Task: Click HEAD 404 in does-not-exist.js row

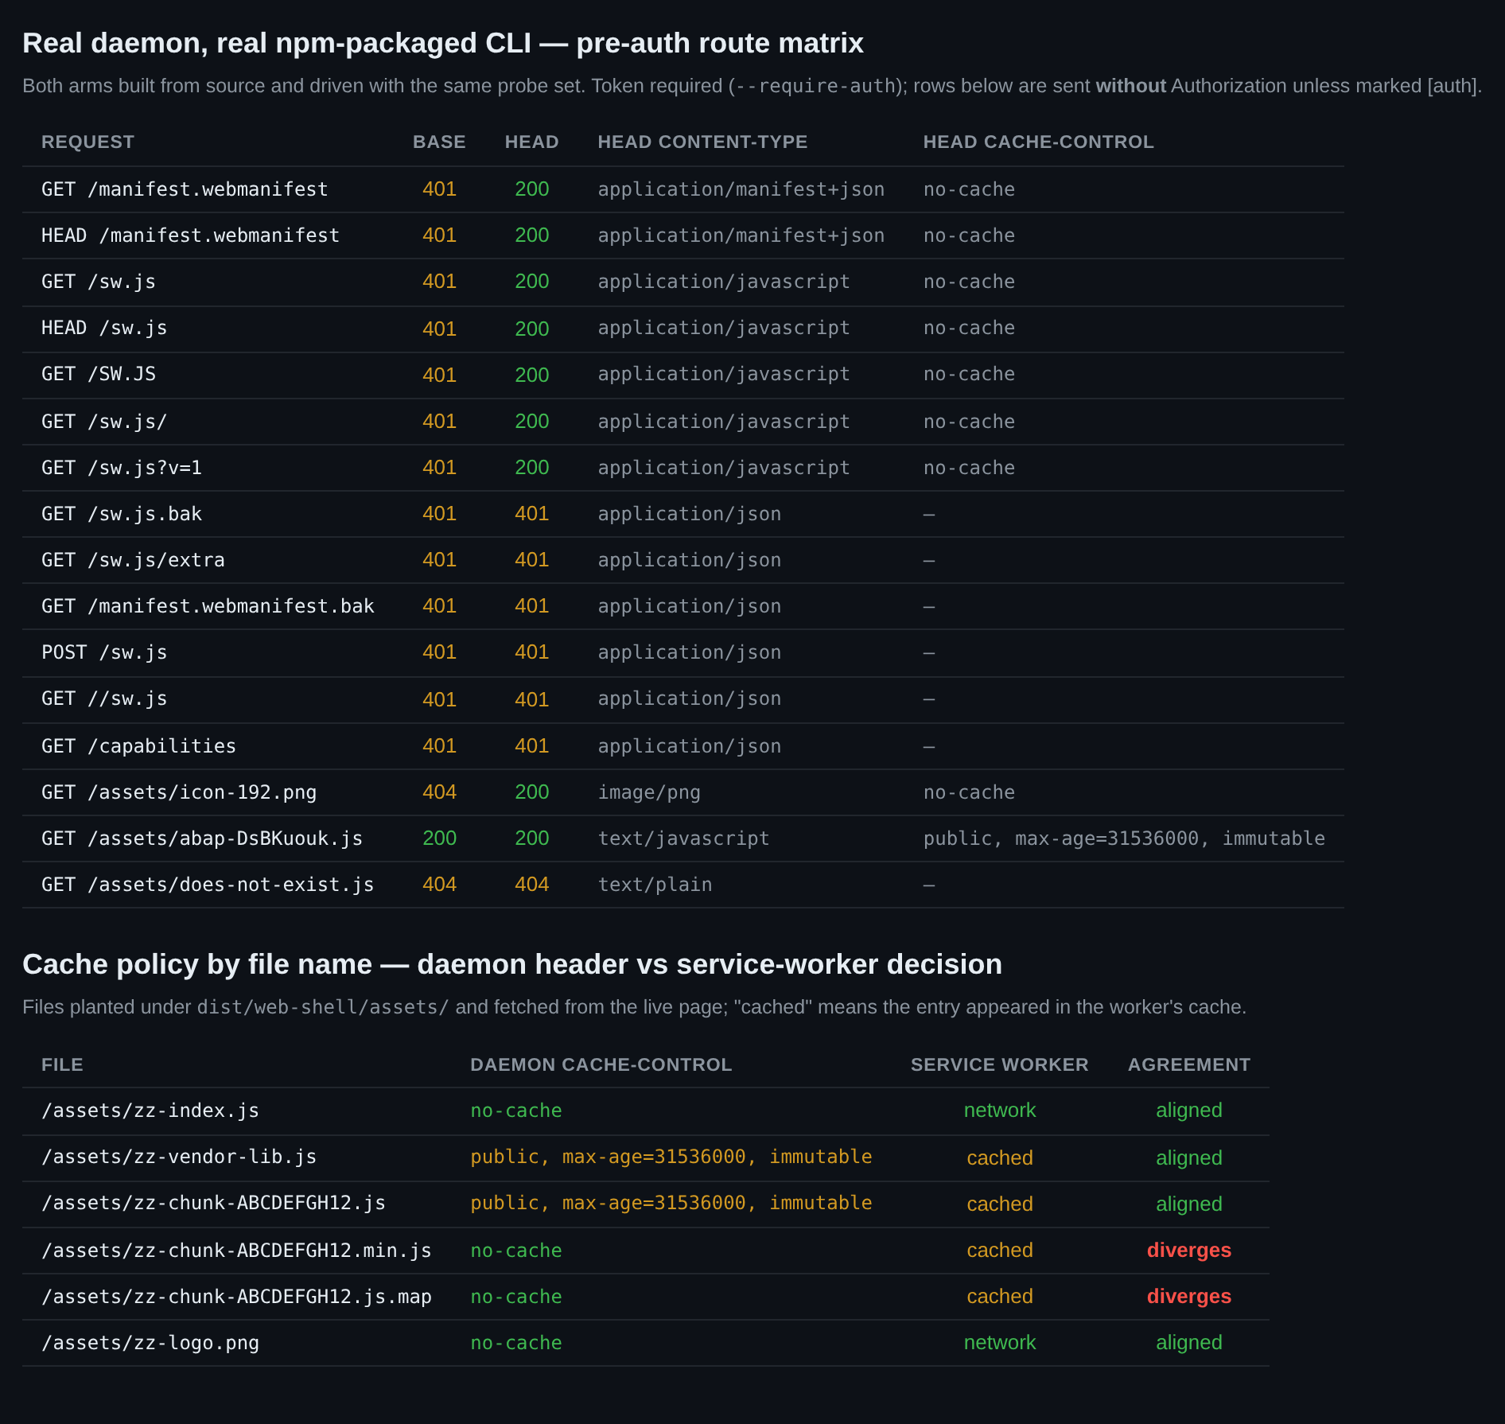Action: click(531, 885)
